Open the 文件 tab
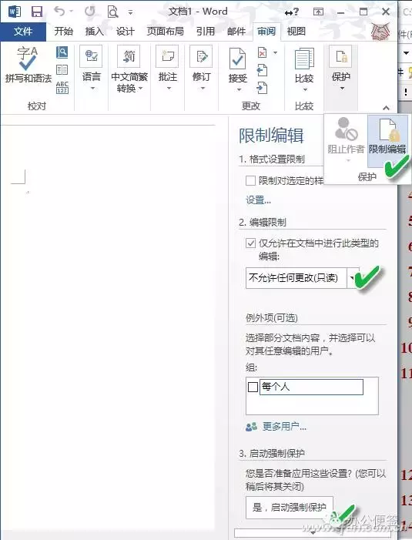This screenshot has height=540, width=412. pos(23,32)
